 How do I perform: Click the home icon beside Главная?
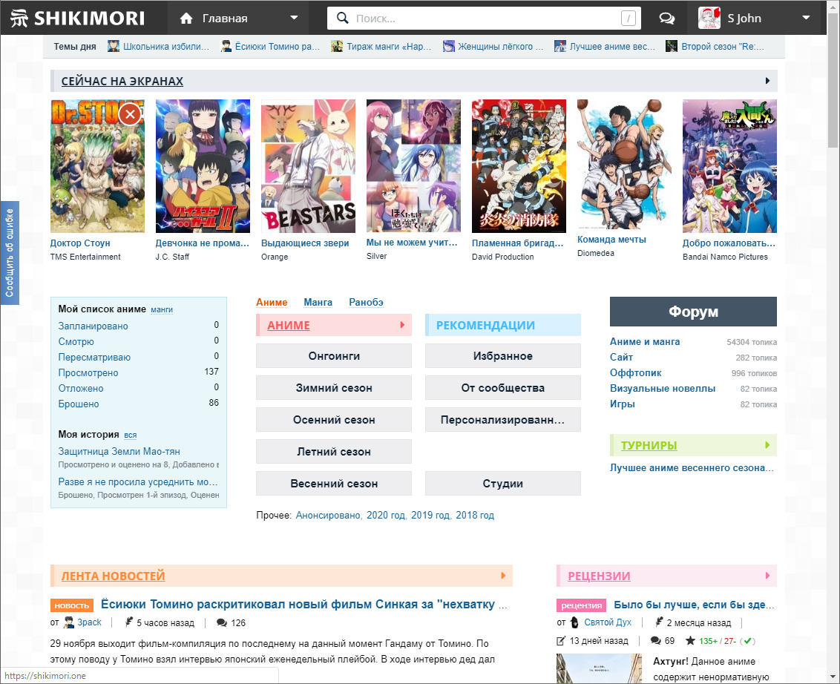click(186, 19)
